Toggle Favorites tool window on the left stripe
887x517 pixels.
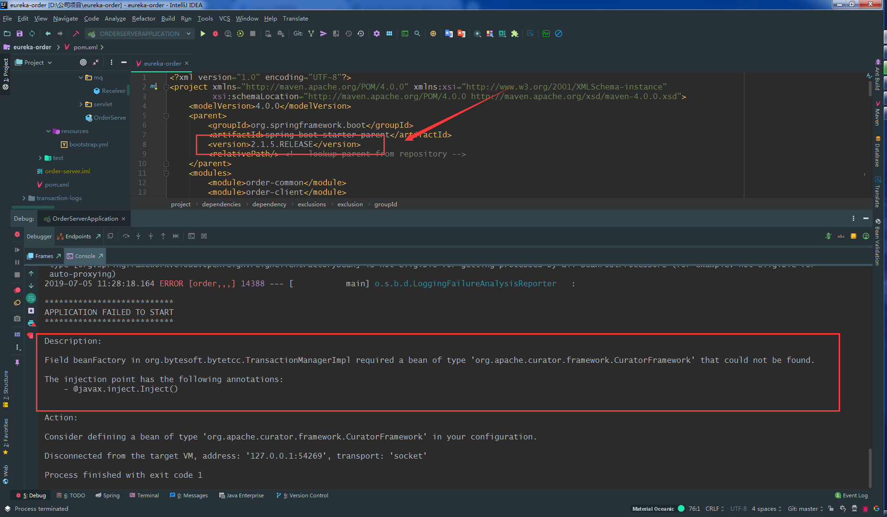pos(5,437)
